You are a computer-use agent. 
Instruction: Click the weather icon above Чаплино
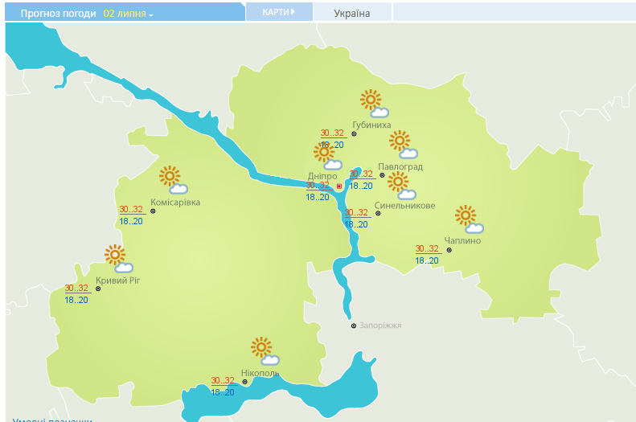pos(468,219)
